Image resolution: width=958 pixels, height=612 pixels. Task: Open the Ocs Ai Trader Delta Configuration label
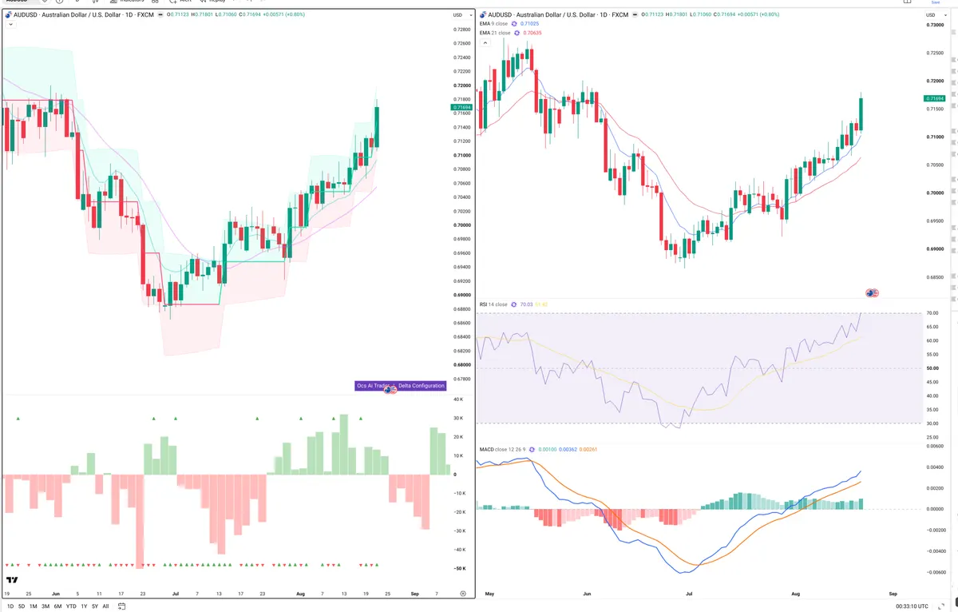click(400, 386)
